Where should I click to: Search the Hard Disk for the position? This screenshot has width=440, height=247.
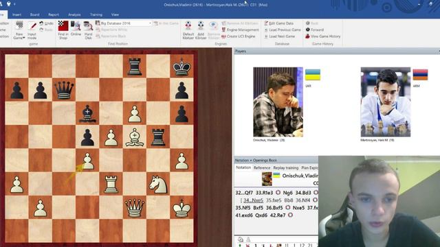pos(89,30)
